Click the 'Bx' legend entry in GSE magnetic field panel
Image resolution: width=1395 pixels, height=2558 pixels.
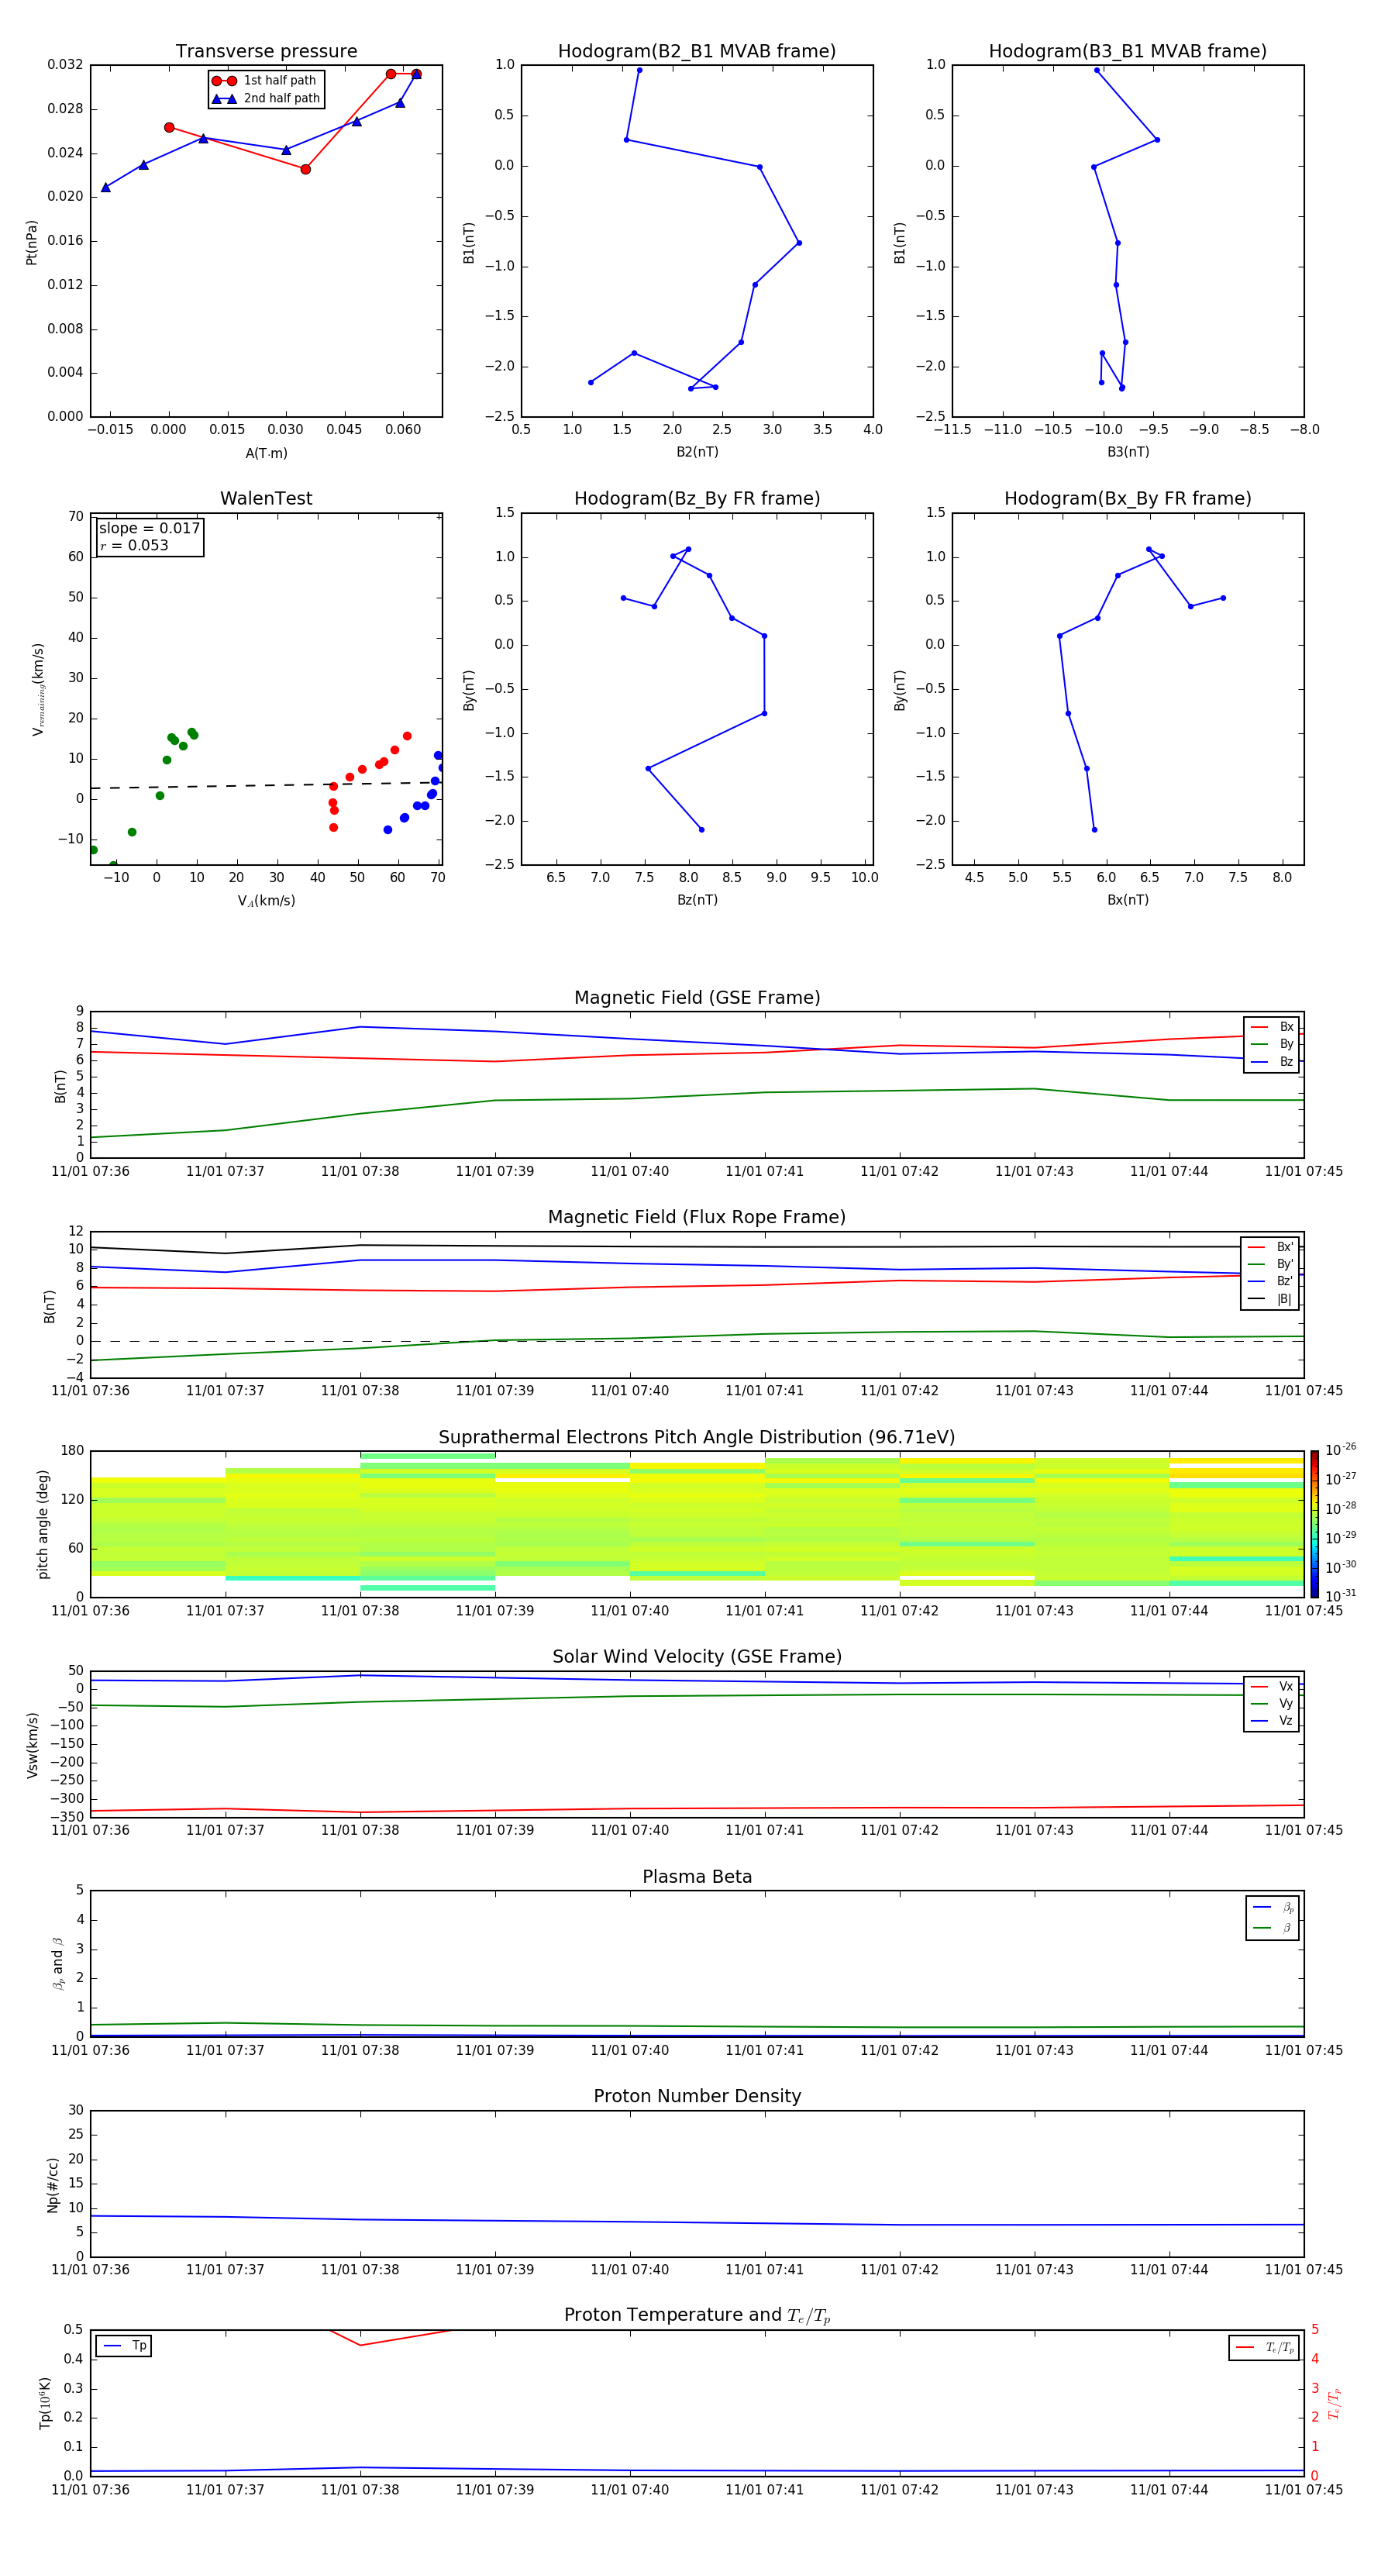[1272, 1027]
